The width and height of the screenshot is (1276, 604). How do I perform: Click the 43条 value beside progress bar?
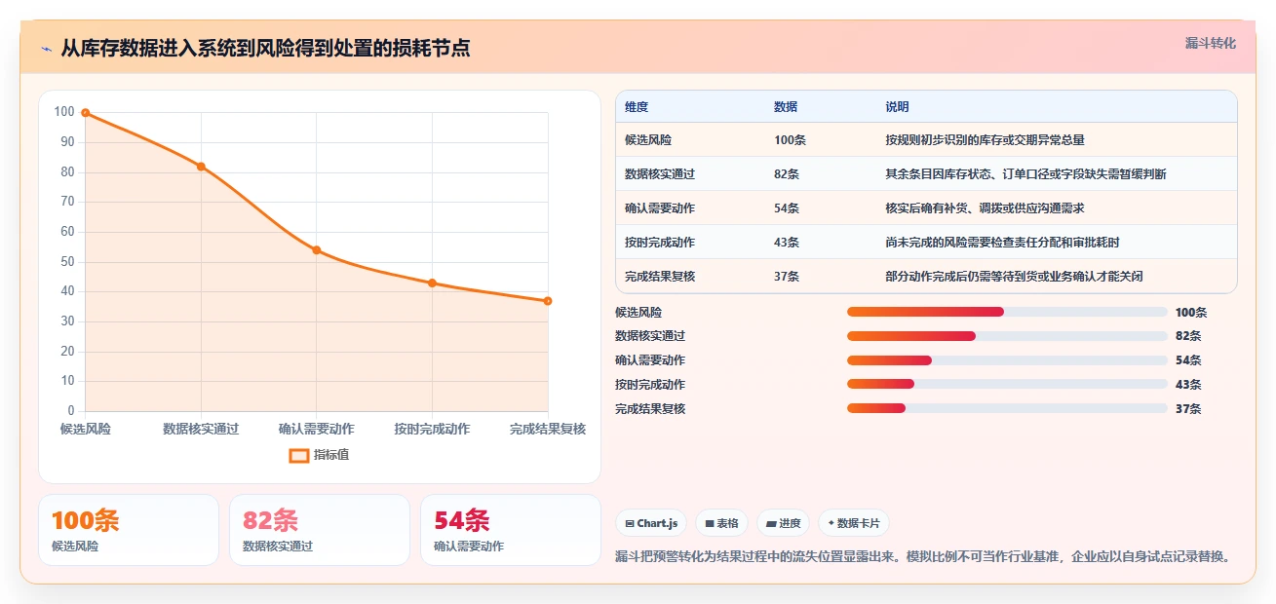(x=1188, y=385)
